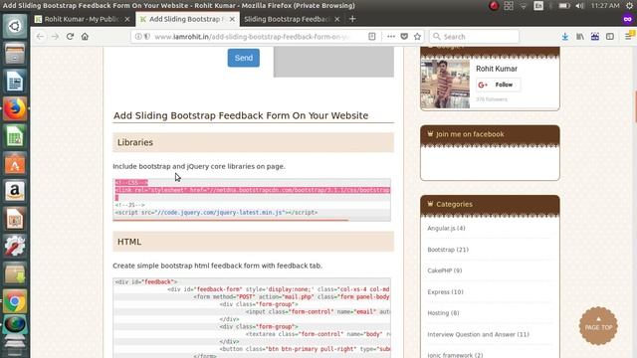Go back to previous page
The width and height of the screenshot is (637, 358).
[40, 37]
